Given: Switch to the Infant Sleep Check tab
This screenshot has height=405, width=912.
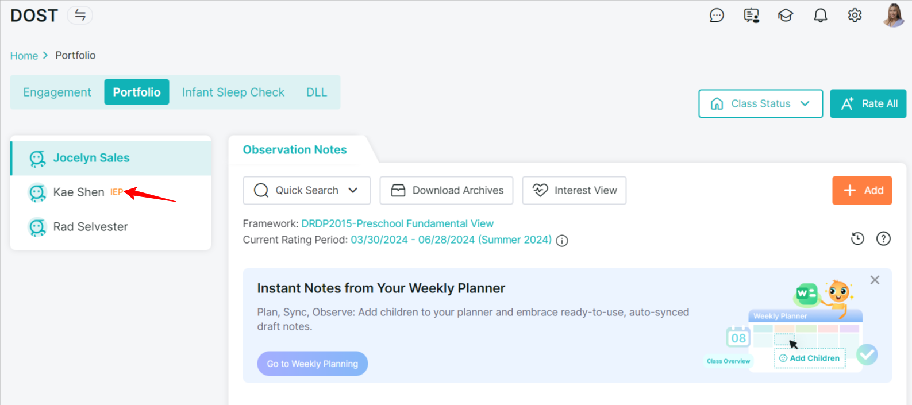Looking at the screenshot, I should (x=233, y=92).
